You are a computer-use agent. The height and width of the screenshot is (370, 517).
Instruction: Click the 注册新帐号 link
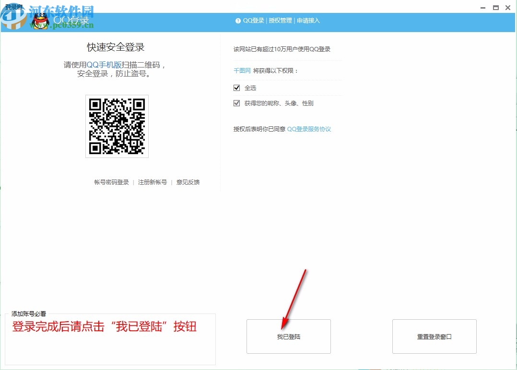coord(153,182)
